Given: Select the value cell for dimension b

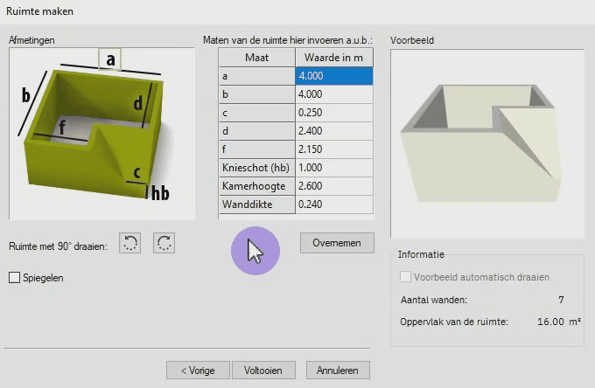Looking at the screenshot, I should point(334,94).
